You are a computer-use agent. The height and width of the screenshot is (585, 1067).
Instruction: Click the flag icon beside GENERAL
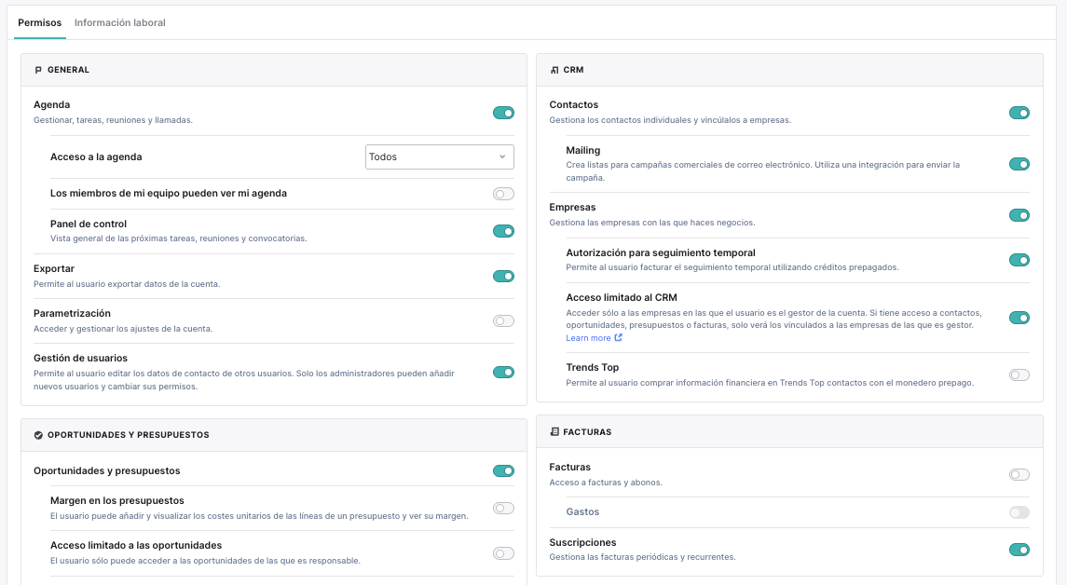[38, 70]
